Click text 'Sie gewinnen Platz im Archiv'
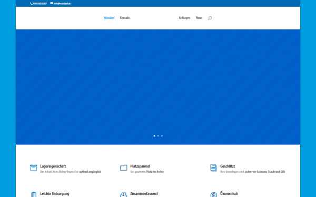Image resolution: width=316 pixels, height=197 pixels. coord(147,172)
